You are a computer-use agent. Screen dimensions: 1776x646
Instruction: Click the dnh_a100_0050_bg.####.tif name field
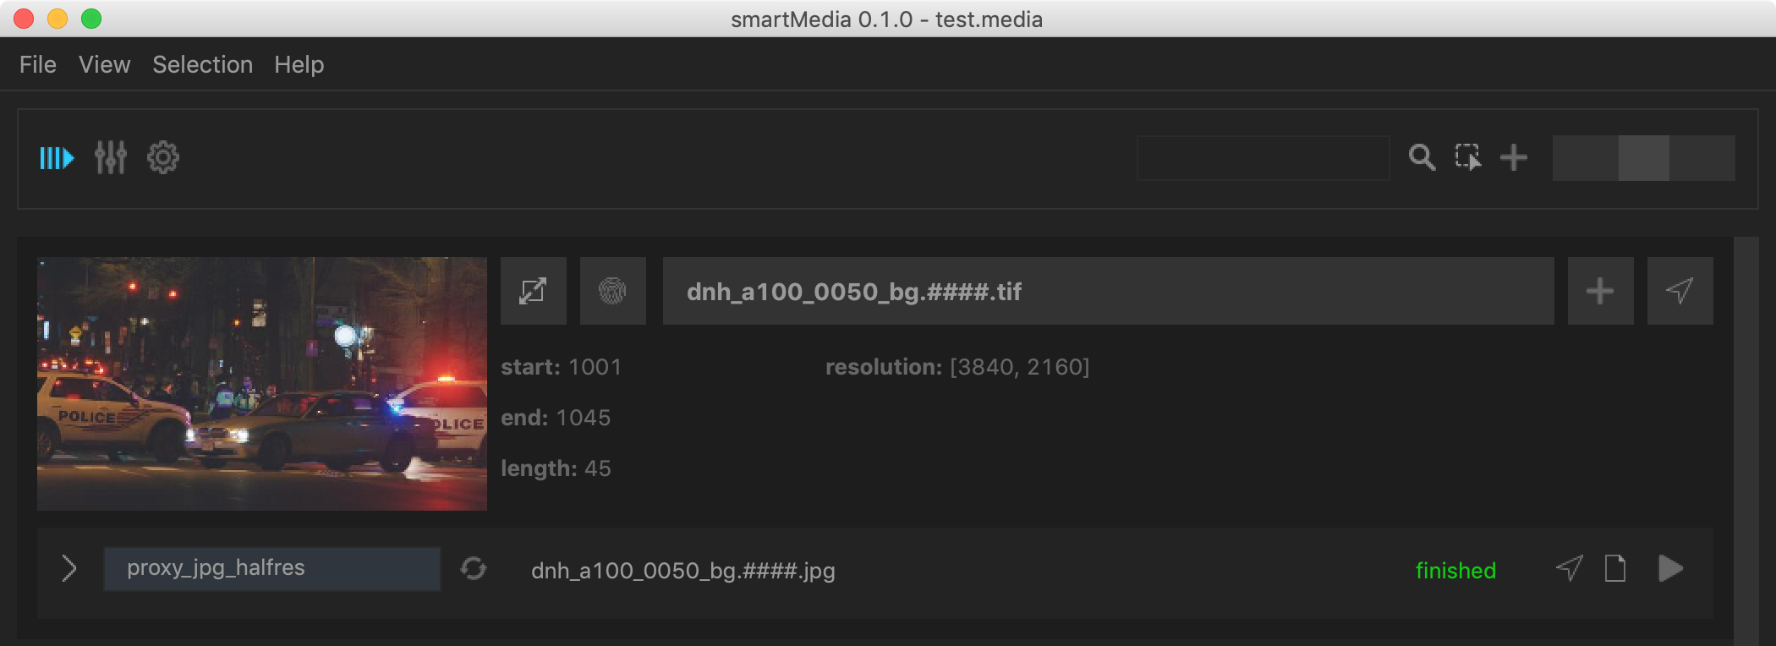coord(1108,291)
